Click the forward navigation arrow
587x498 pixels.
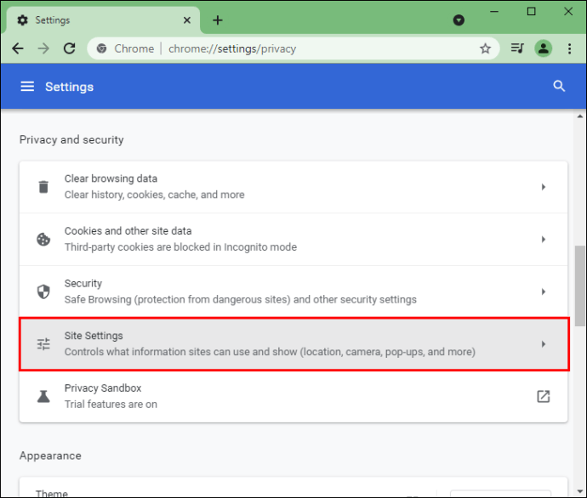pyautogui.click(x=43, y=48)
